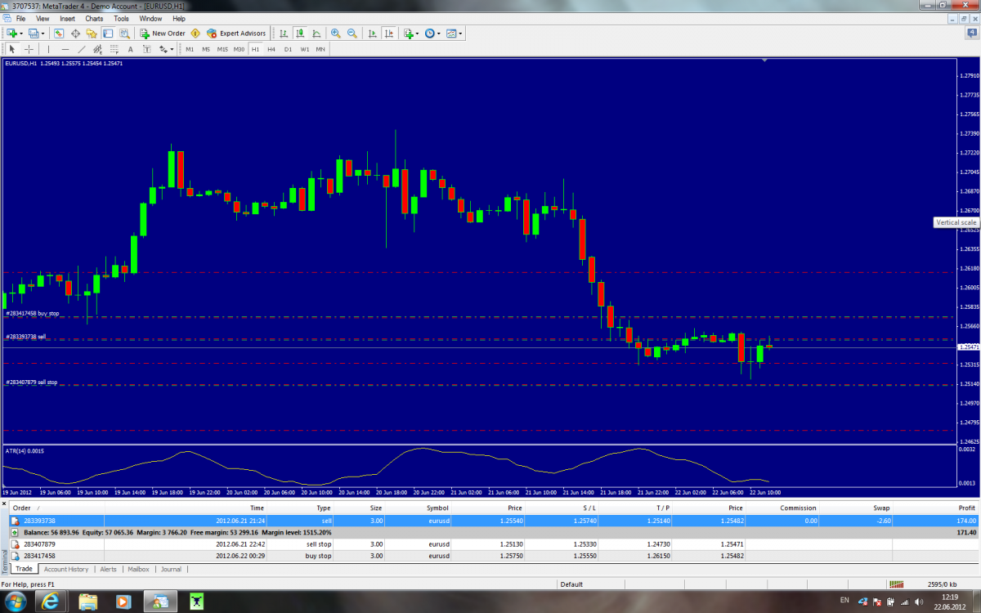The width and height of the screenshot is (981, 613).
Task: Zoom in on the chart
Action: tap(336, 34)
